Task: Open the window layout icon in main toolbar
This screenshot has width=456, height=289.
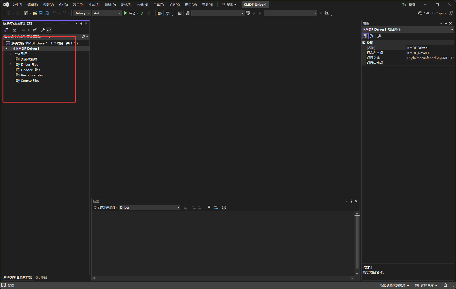Action: click(x=168, y=13)
